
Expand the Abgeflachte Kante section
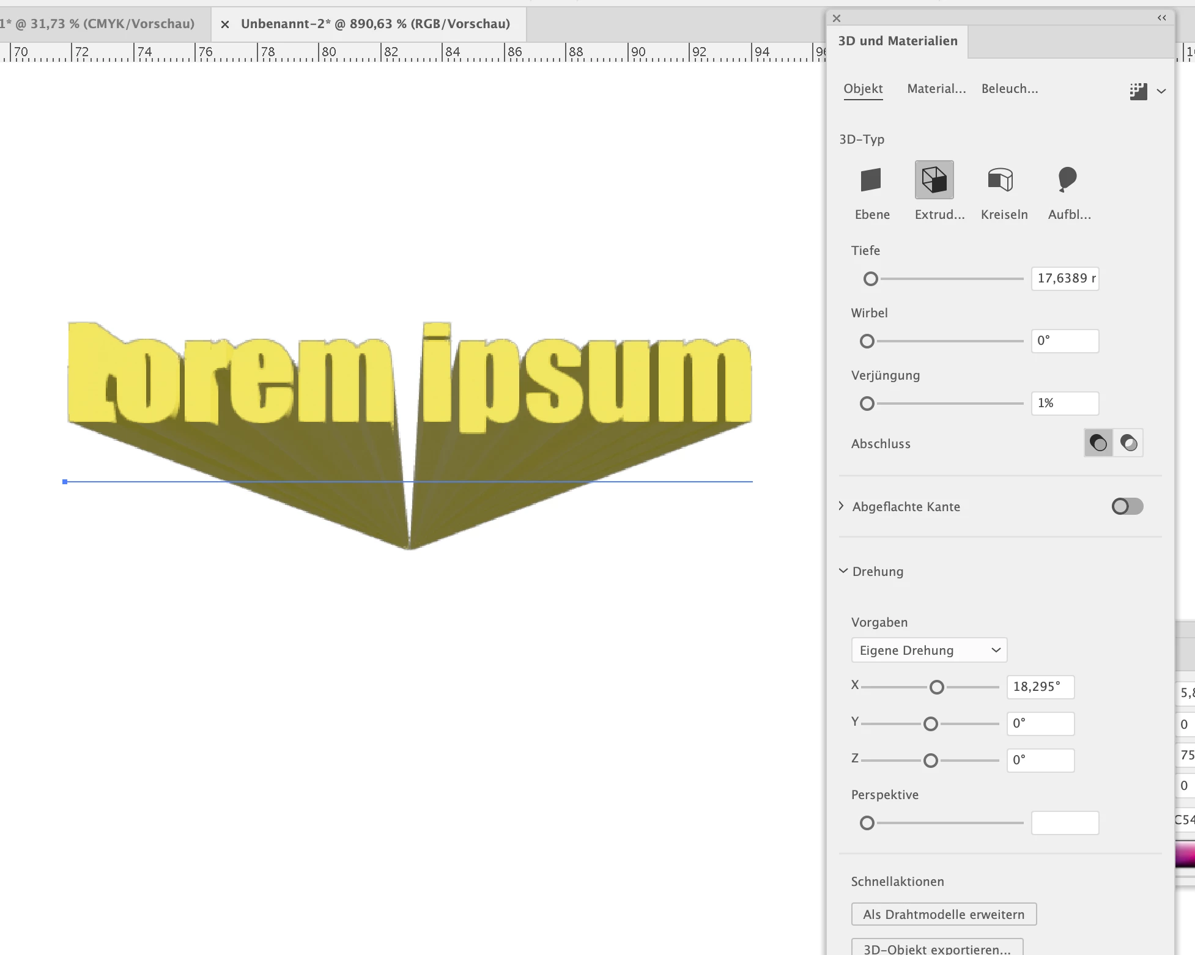point(842,506)
